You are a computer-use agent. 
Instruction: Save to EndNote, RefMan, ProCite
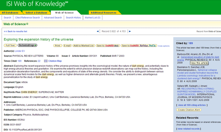click(139, 45)
